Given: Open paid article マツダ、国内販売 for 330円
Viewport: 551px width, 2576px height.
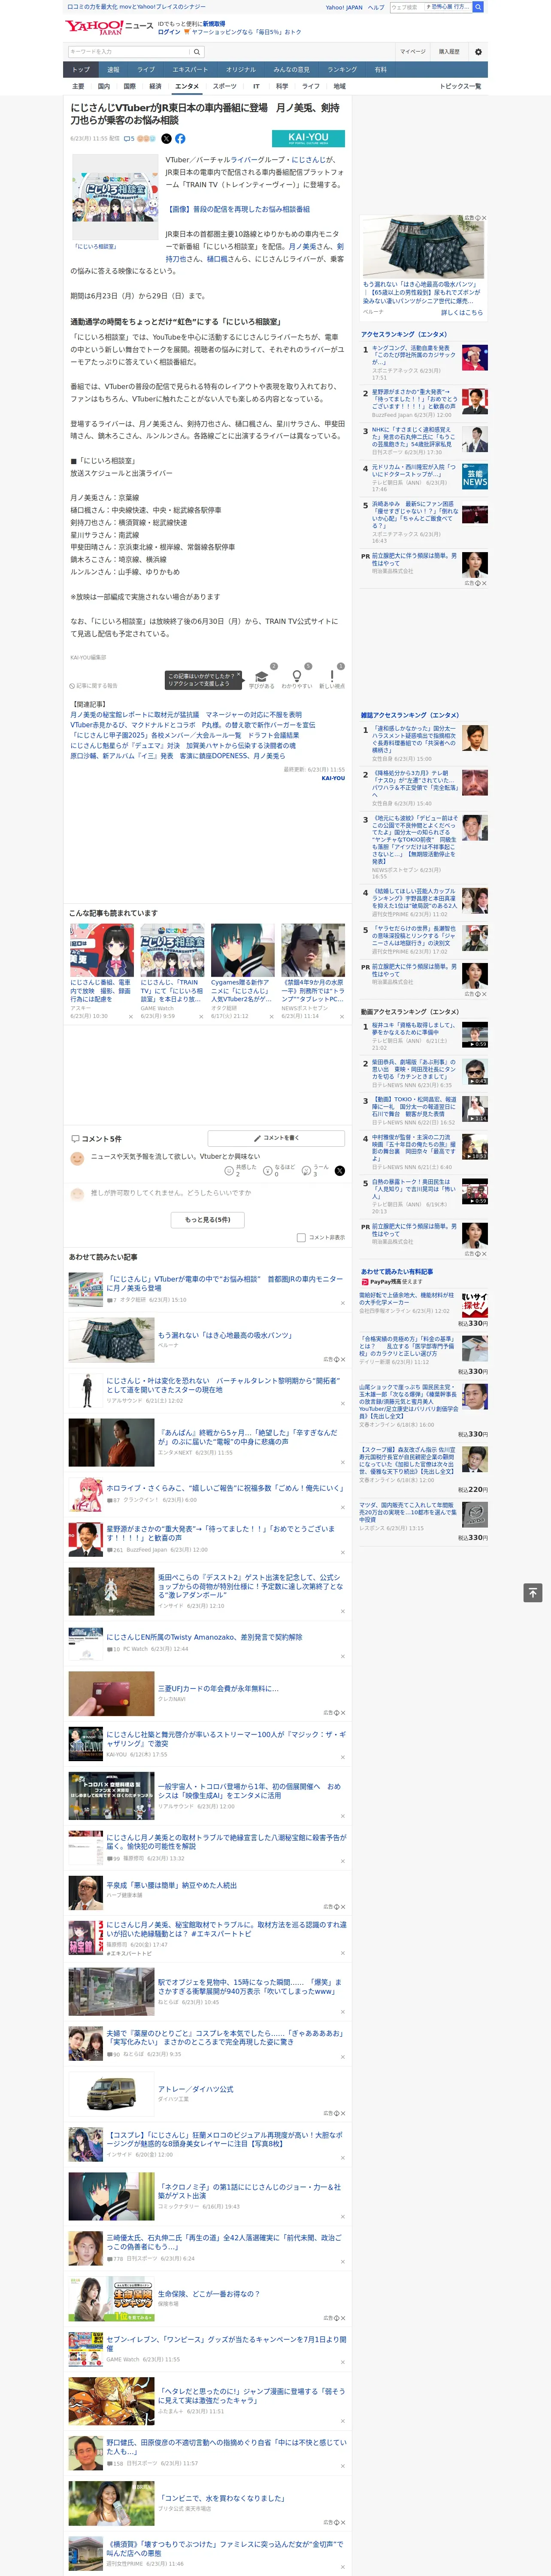Looking at the screenshot, I should [x=409, y=1512].
